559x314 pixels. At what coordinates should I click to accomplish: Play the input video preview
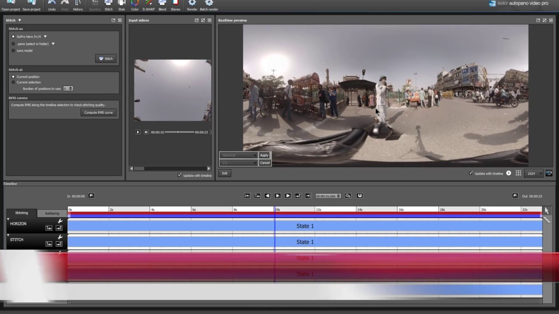(x=138, y=132)
